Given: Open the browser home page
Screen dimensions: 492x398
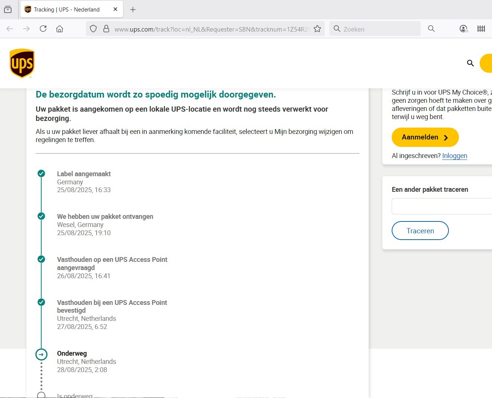Looking at the screenshot, I should (59, 29).
